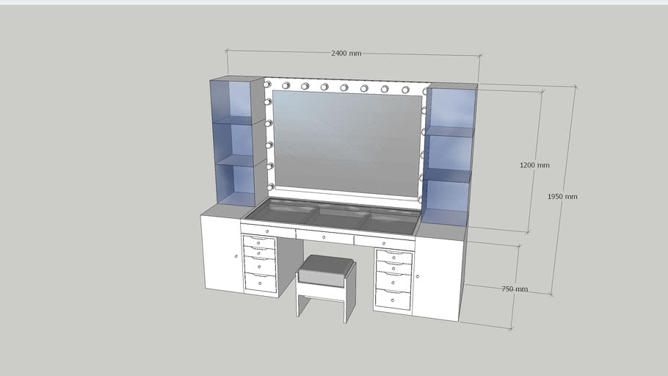668x376 pixels.
Task: Click the 1950 mm overall height label
Action: [562, 197]
